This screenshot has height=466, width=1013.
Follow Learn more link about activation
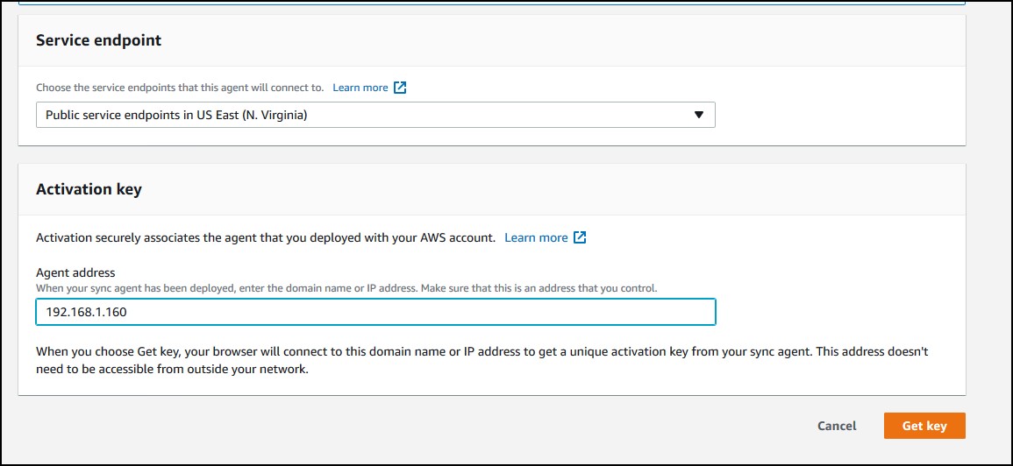point(536,237)
